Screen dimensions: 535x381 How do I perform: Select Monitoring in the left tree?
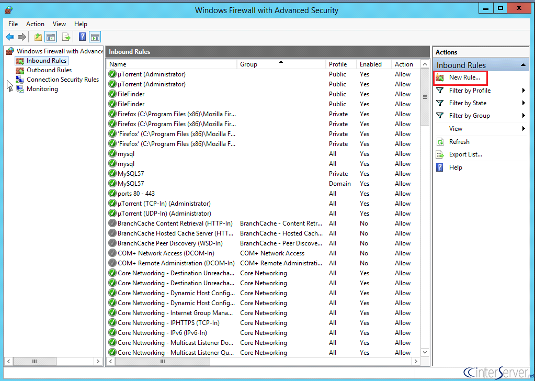tap(42, 89)
